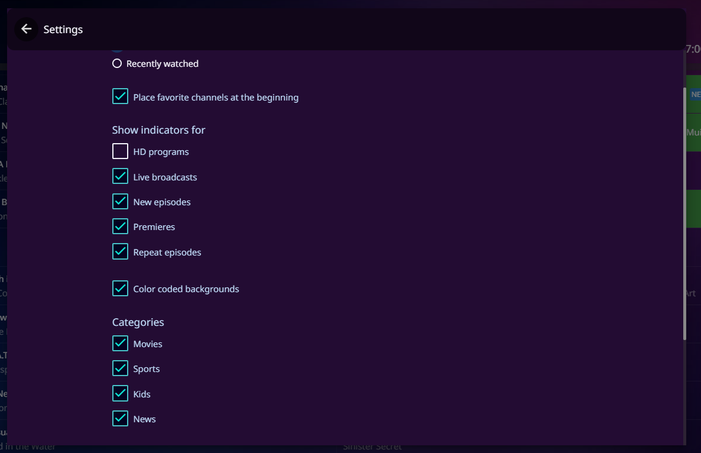Click the Categories section heading
This screenshot has width=701, height=453.
(x=138, y=322)
